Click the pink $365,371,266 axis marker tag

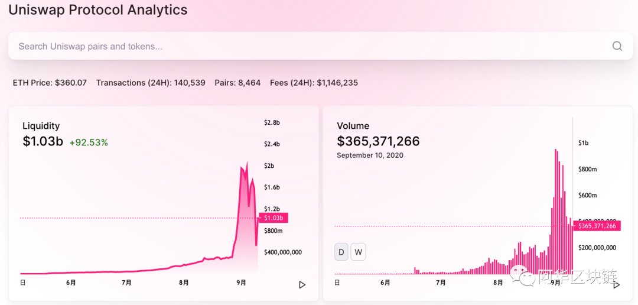coord(597,226)
